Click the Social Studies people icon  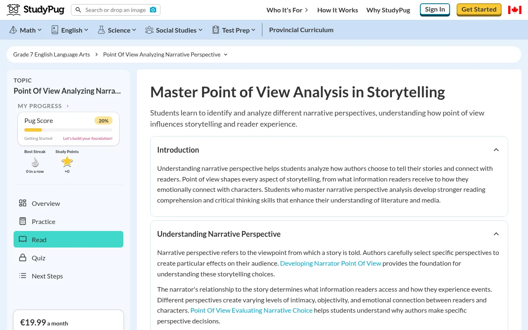click(x=149, y=30)
